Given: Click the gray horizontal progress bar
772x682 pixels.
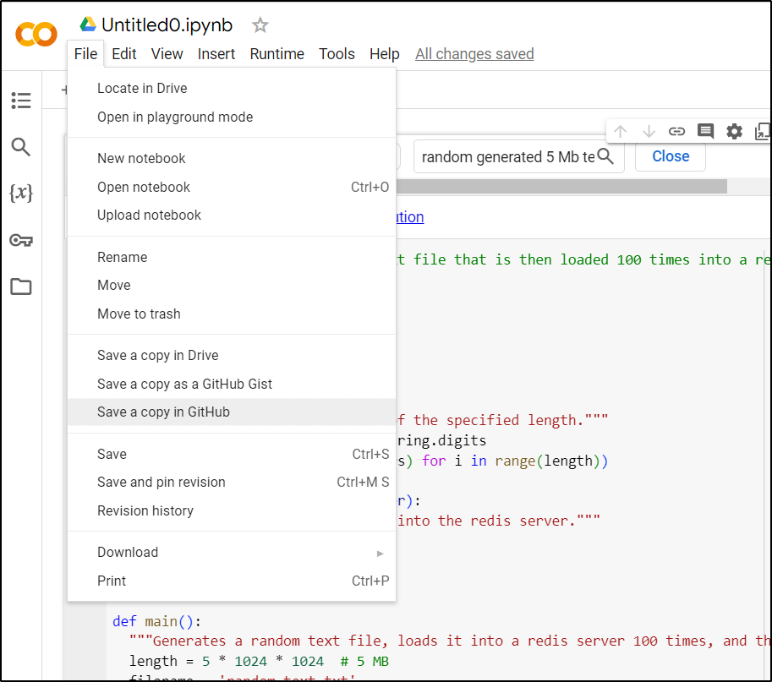Looking at the screenshot, I should click(x=561, y=187).
